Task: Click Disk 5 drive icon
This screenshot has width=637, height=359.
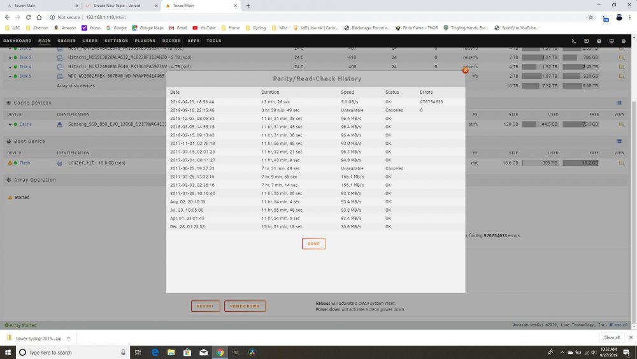Action: (60, 77)
